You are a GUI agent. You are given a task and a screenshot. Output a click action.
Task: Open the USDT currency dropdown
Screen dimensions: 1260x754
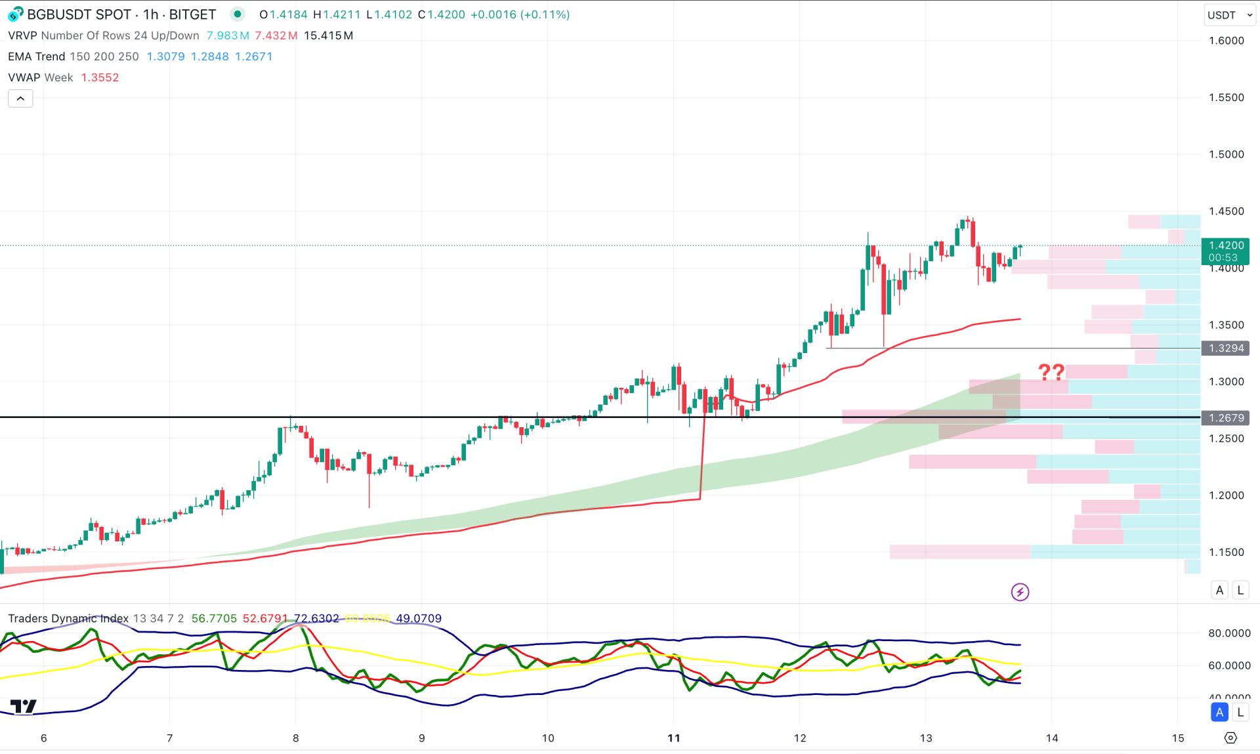pyautogui.click(x=1229, y=15)
